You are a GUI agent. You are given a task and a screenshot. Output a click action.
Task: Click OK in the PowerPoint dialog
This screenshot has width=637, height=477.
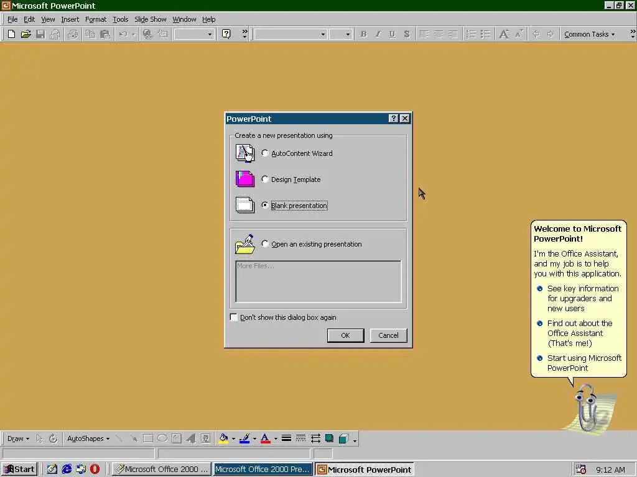click(345, 335)
